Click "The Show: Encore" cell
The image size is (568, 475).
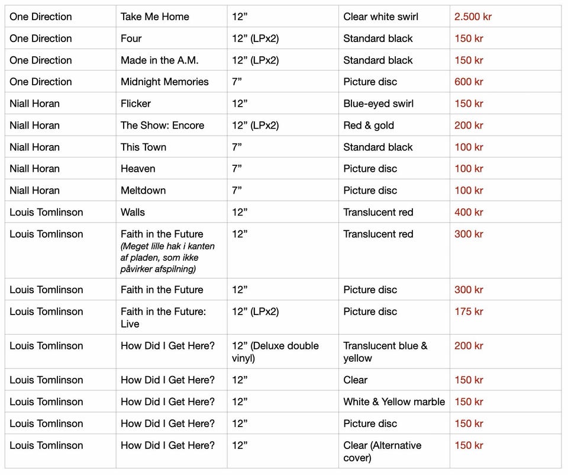click(162, 125)
